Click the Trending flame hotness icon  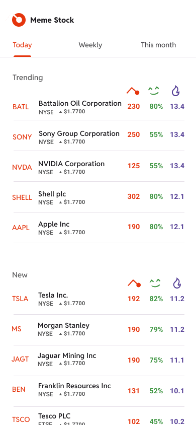tap(176, 91)
